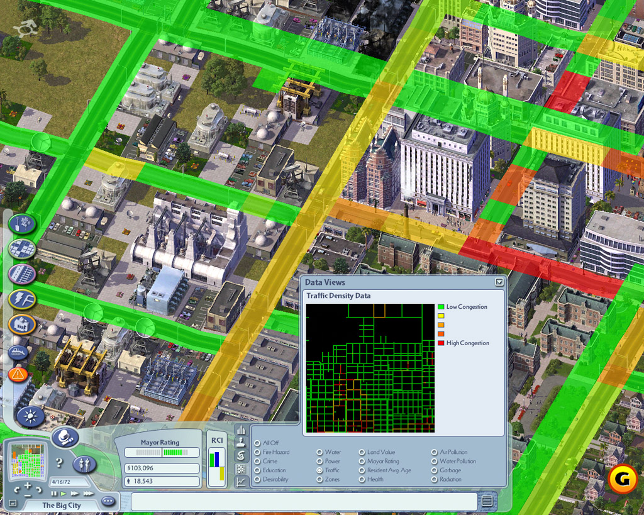Viewport: 644px width, 515px height.
Task: Select the Power data view
Action: pos(319,461)
